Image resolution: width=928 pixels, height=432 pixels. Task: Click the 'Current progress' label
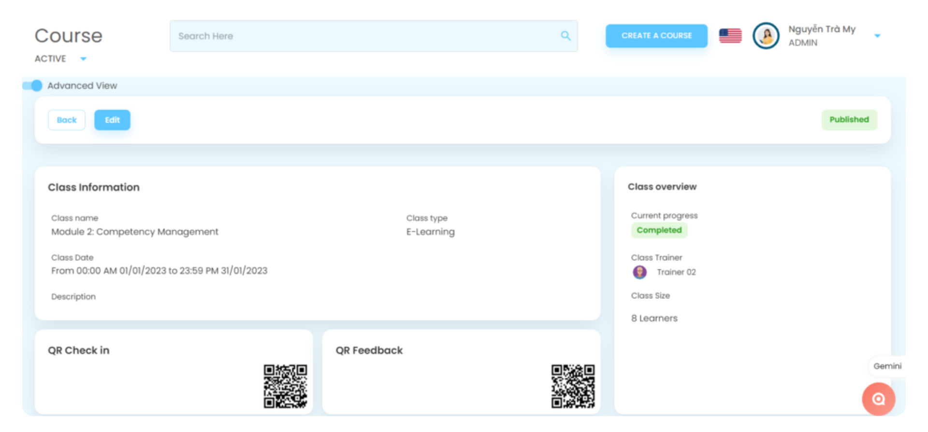click(665, 216)
